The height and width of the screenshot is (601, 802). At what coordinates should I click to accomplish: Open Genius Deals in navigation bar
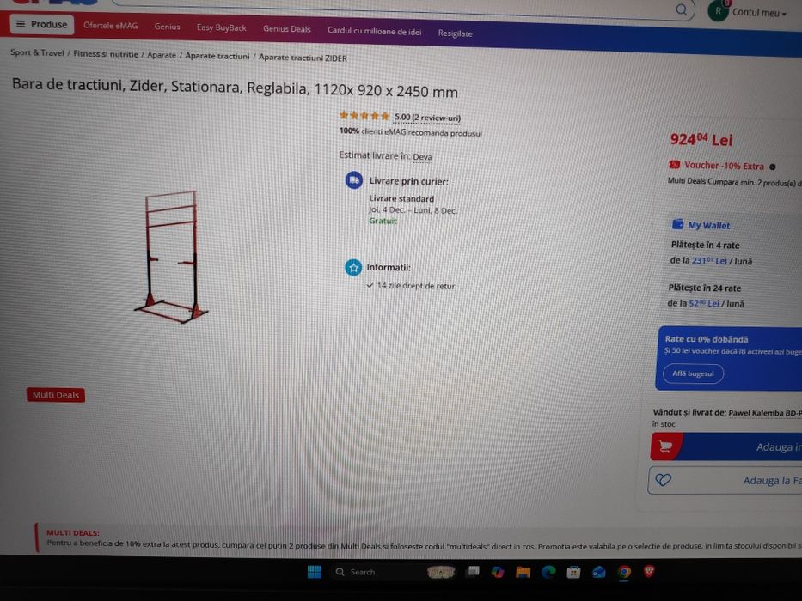click(287, 29)
